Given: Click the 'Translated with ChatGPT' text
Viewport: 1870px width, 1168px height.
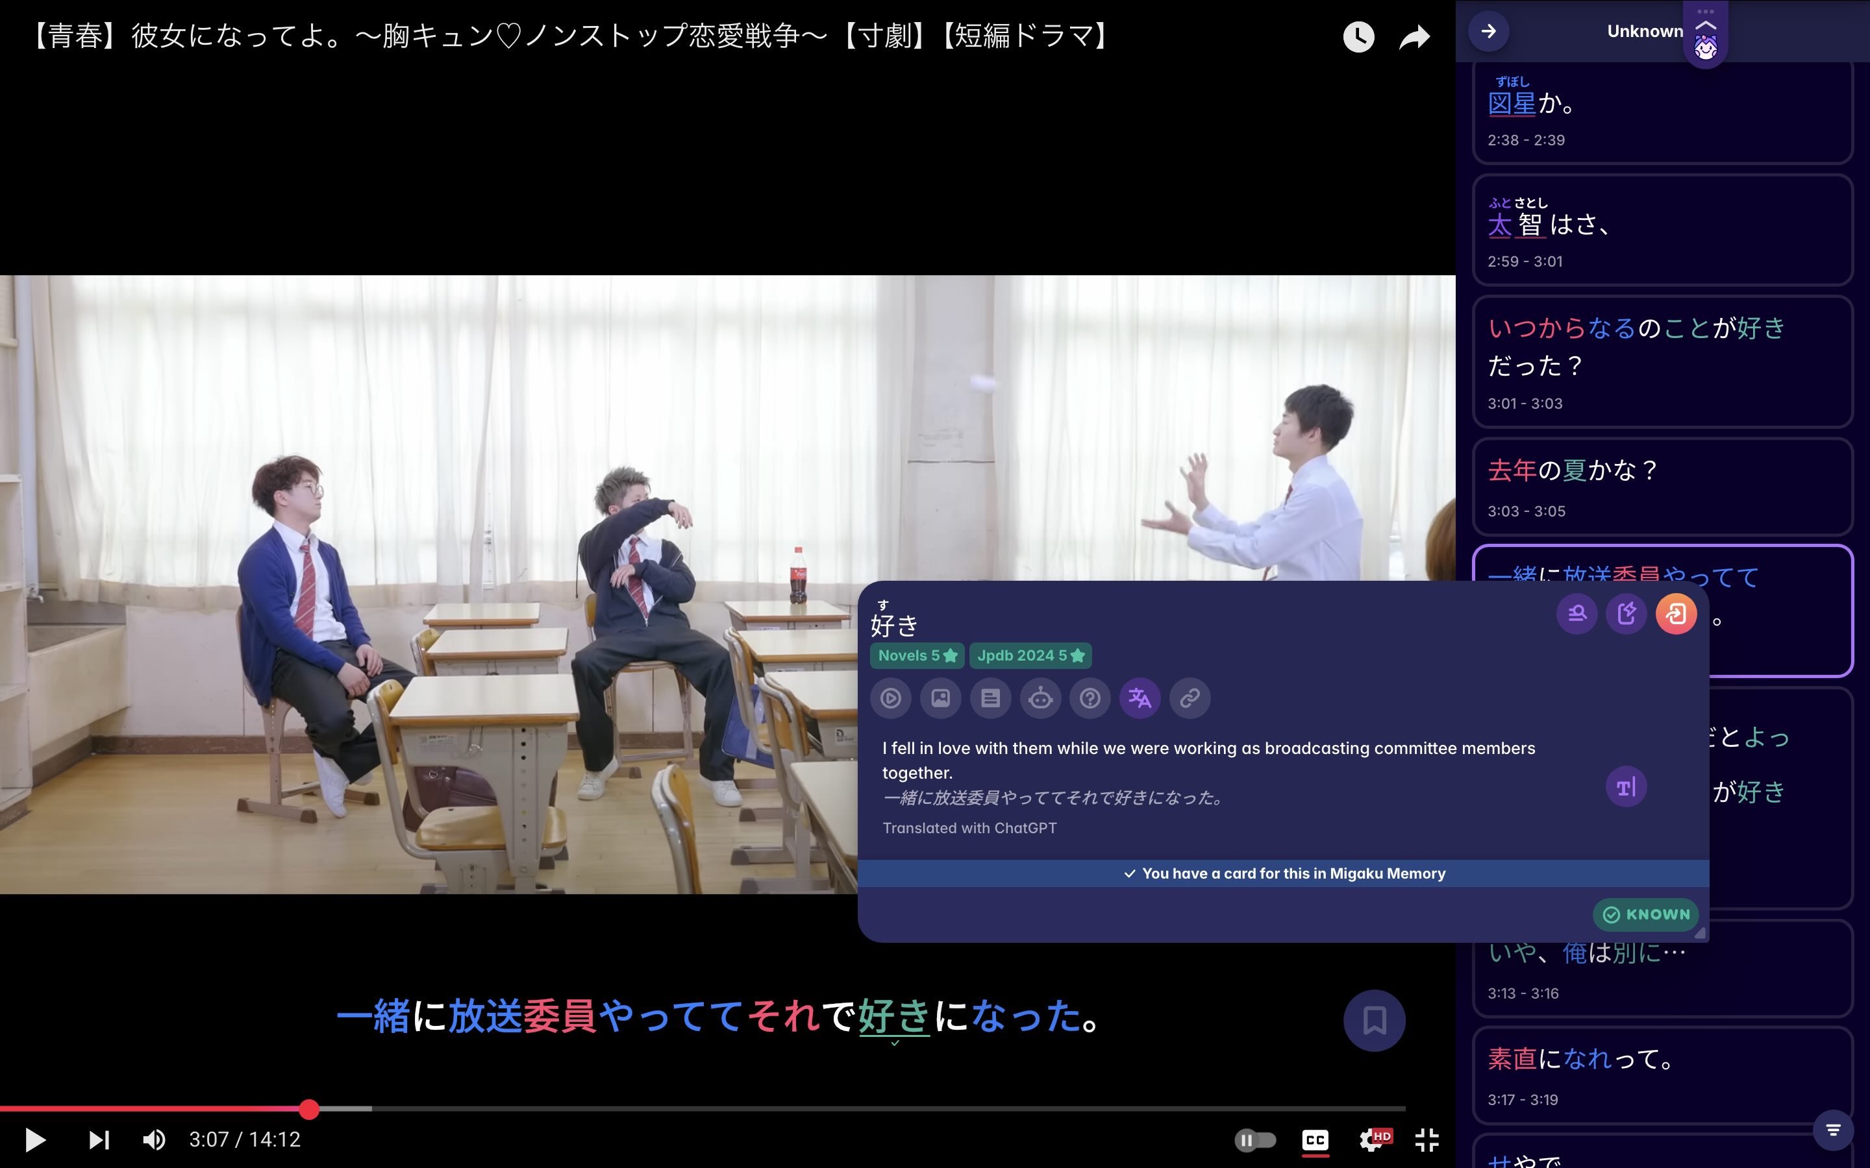Looking at the screenshot, I should 969,828.
